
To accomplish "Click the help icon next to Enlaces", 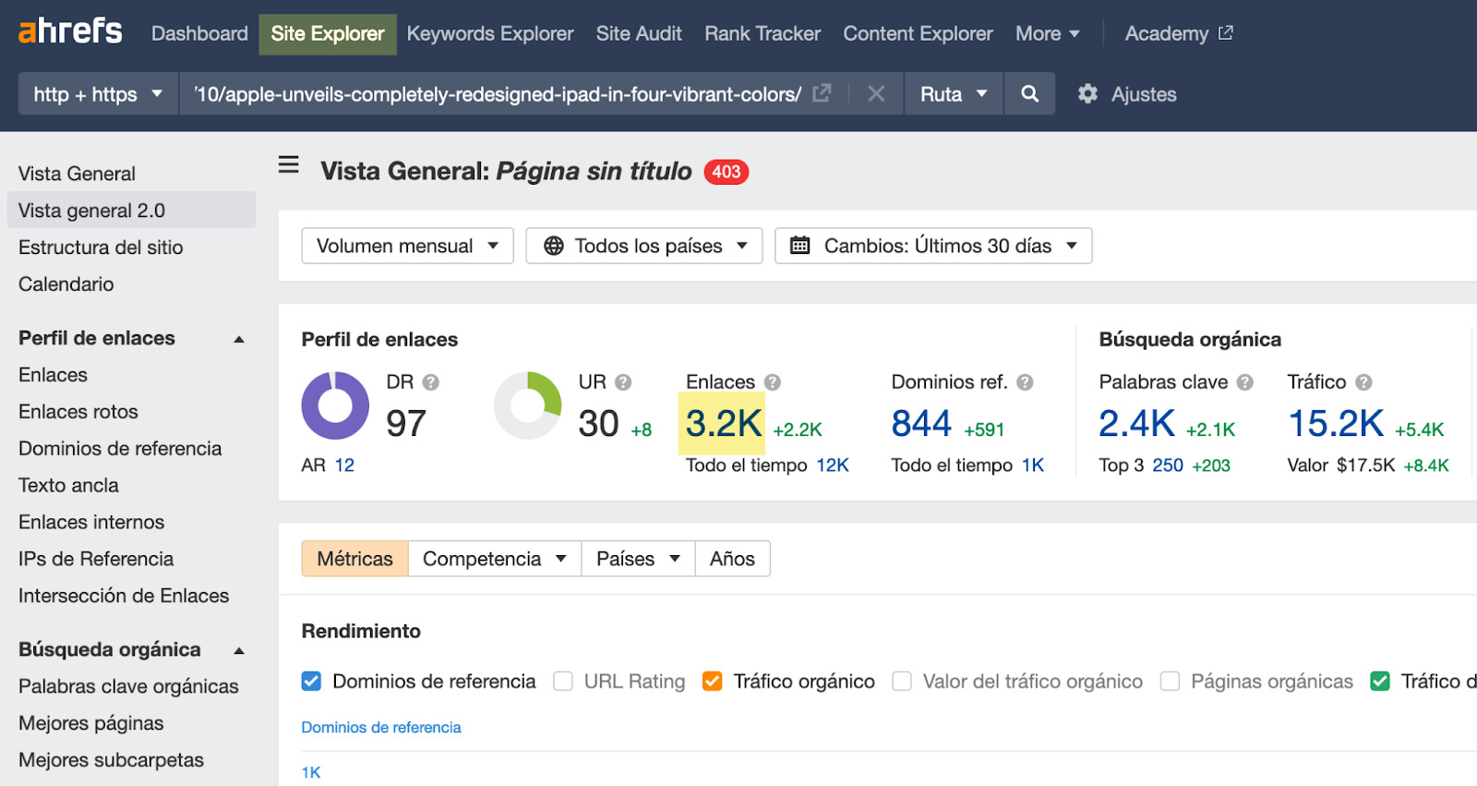I will (773, 382).
